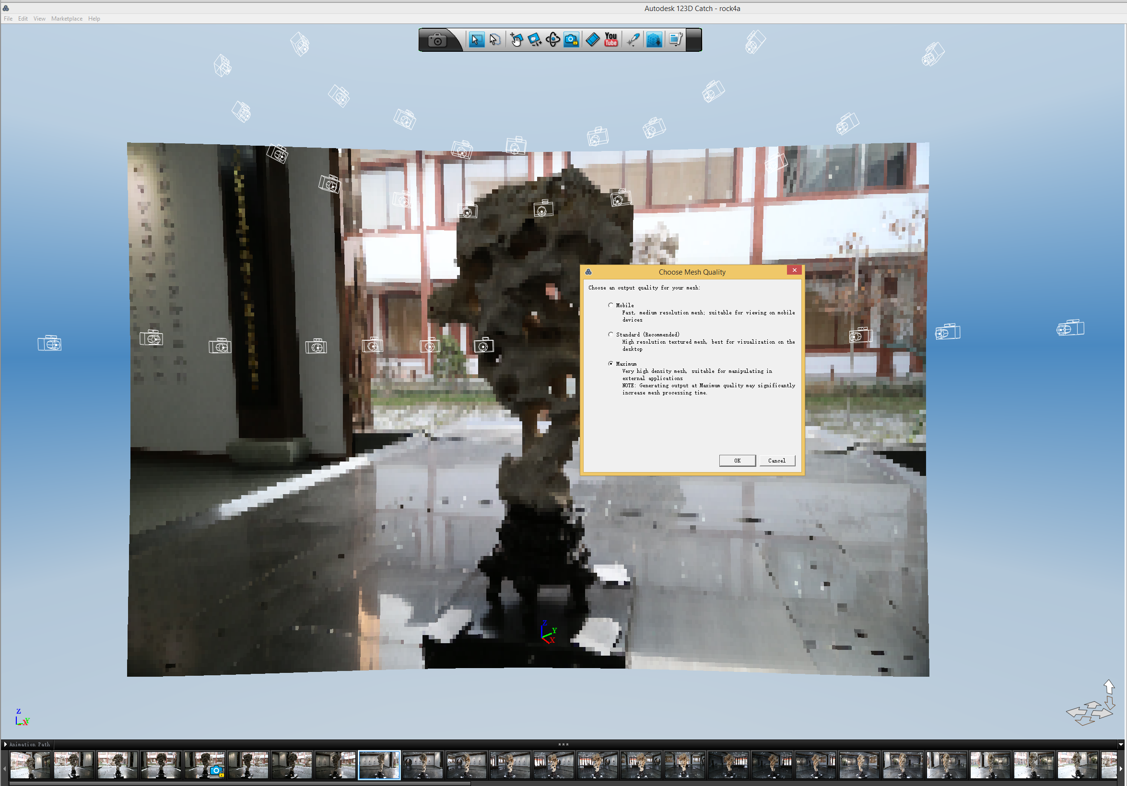Viewport: 1127px width, 786px height.
Task: Open the Marketplace menu
Action: coord(67,19)
